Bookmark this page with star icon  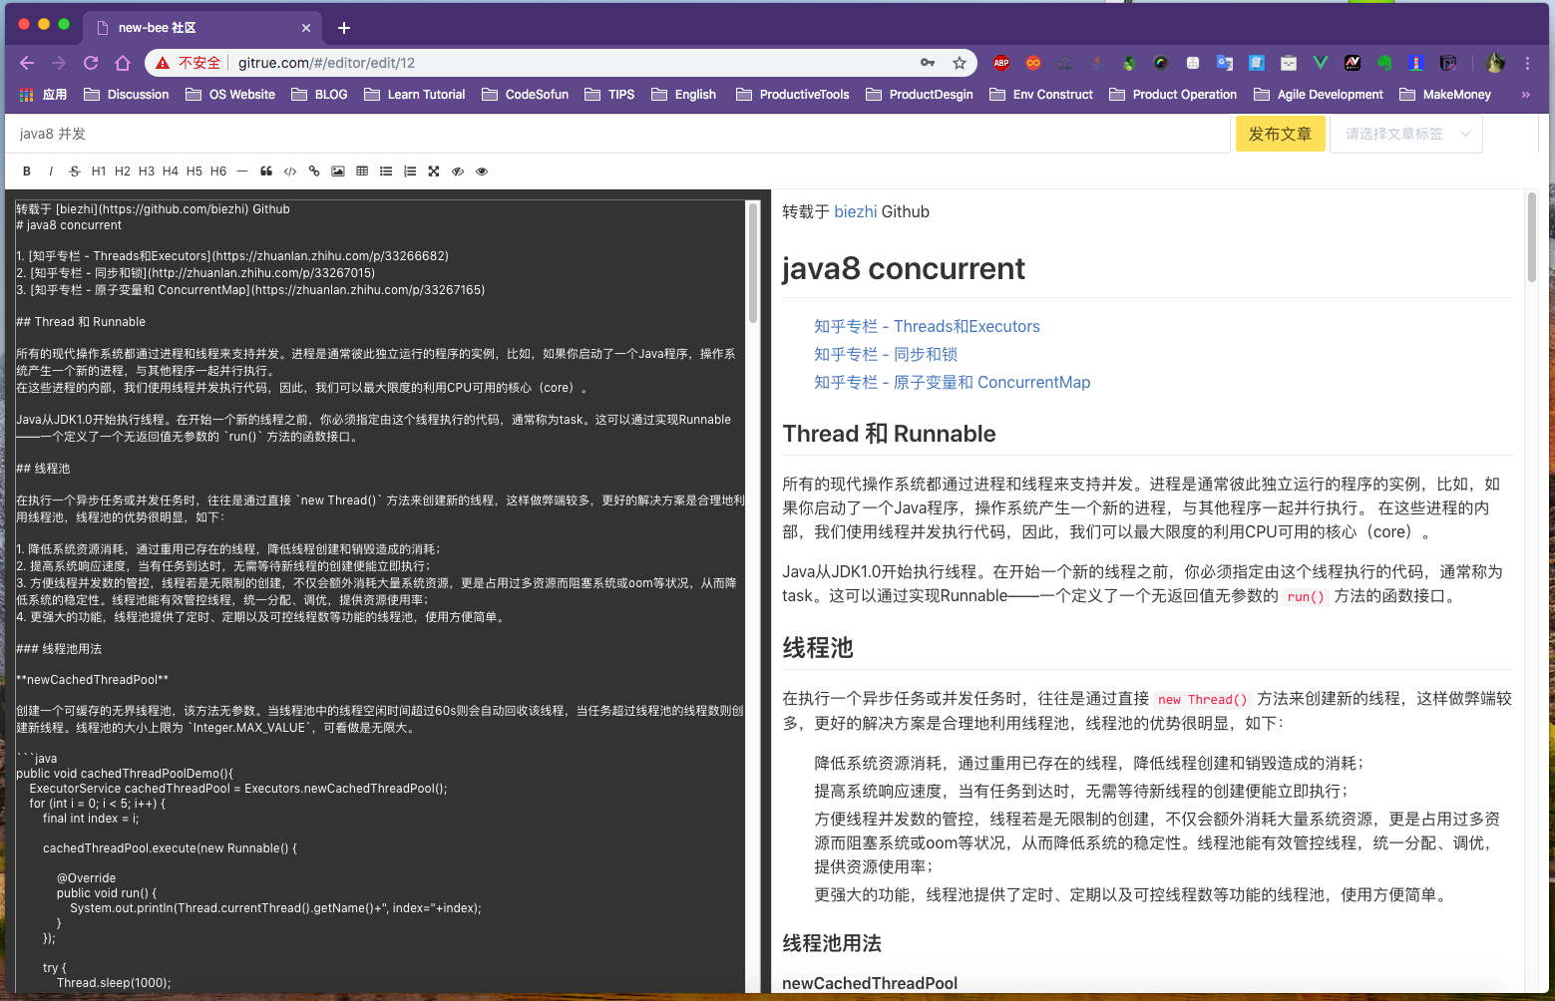[x=960, y=63]
